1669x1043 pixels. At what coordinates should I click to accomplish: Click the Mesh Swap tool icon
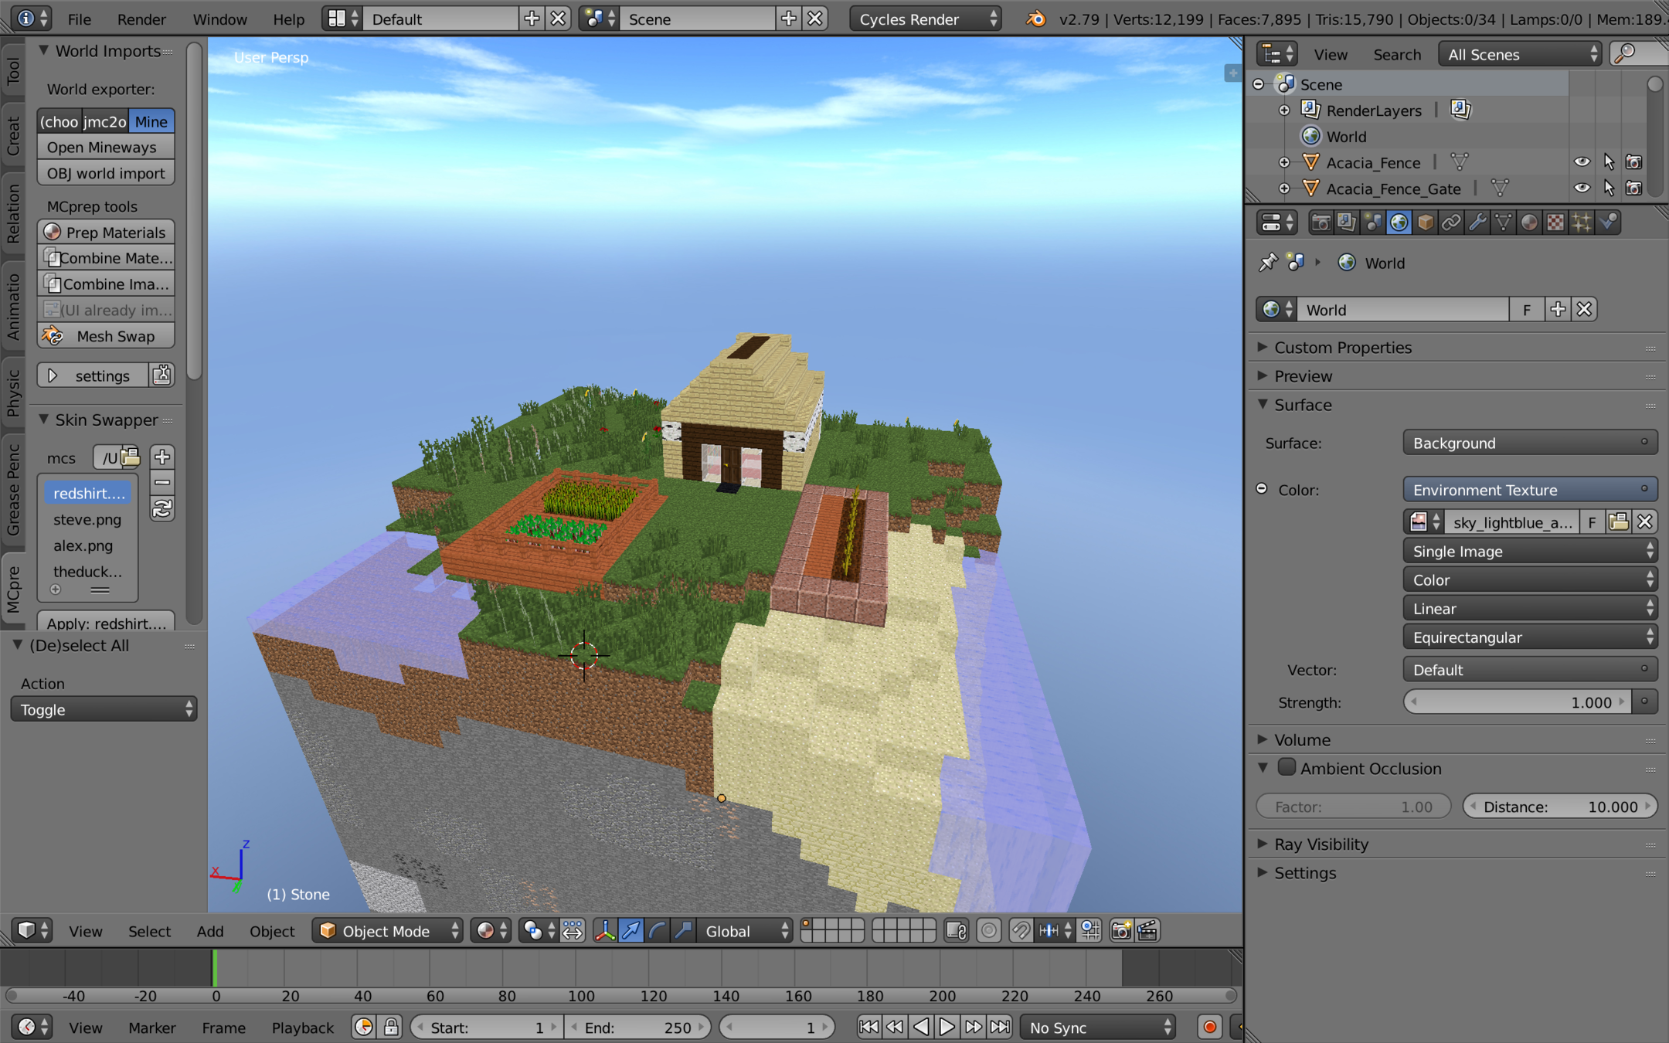tap(53, 336)
